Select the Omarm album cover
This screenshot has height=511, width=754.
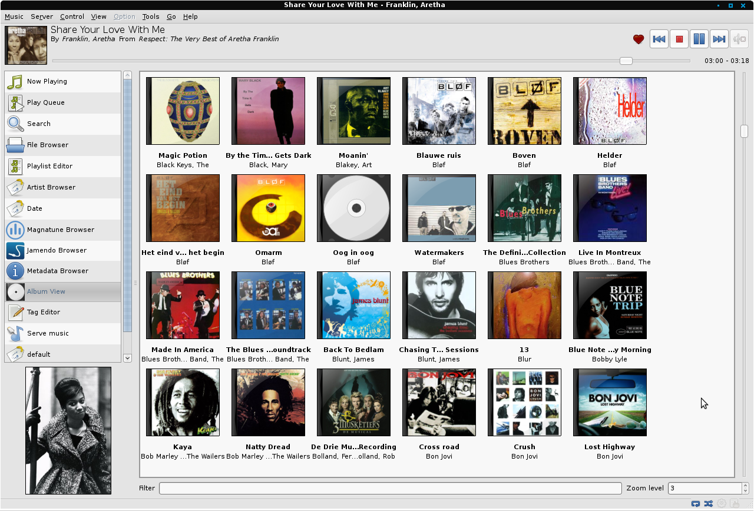tap(268, 208)
